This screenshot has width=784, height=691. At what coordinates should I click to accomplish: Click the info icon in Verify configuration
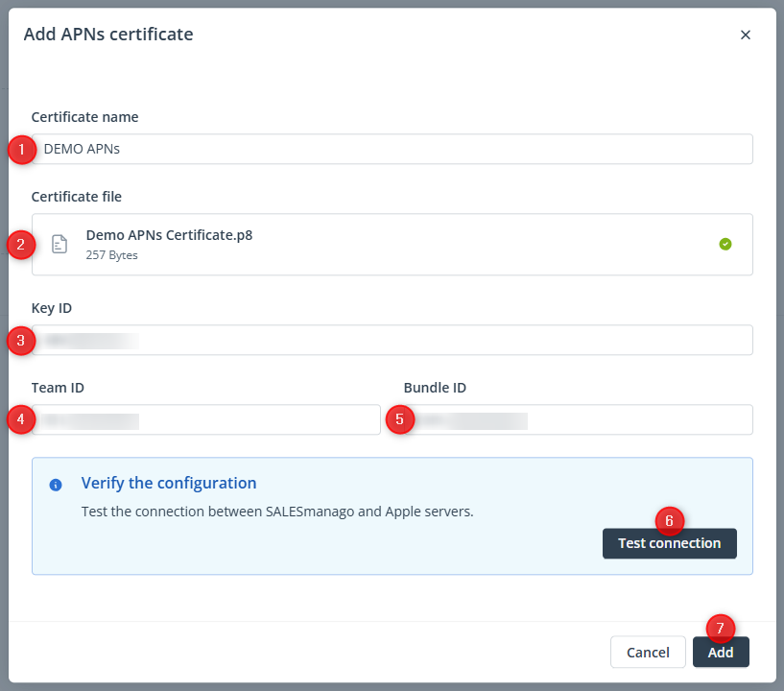[56, 485]
